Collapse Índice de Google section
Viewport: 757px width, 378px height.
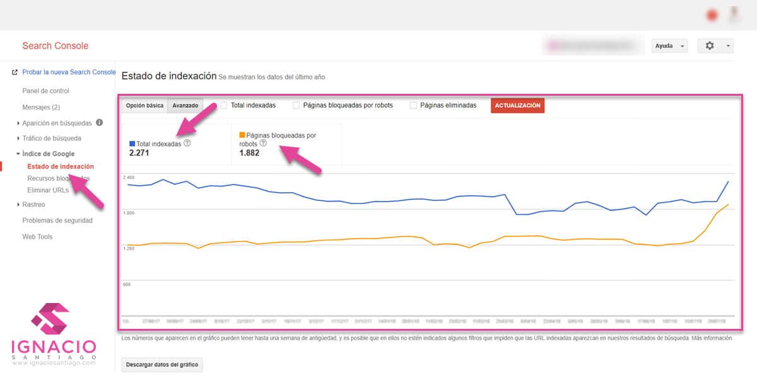(x=18, y=154)
